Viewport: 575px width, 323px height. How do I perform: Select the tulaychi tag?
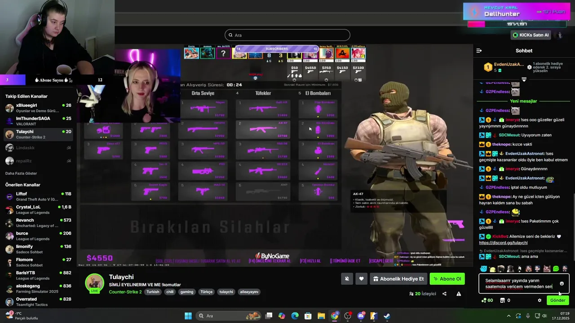pos(226,292)
